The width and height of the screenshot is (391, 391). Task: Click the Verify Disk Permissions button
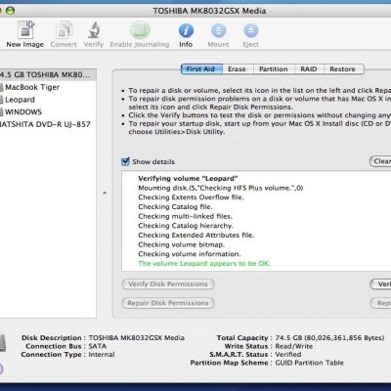click(168, 284)
